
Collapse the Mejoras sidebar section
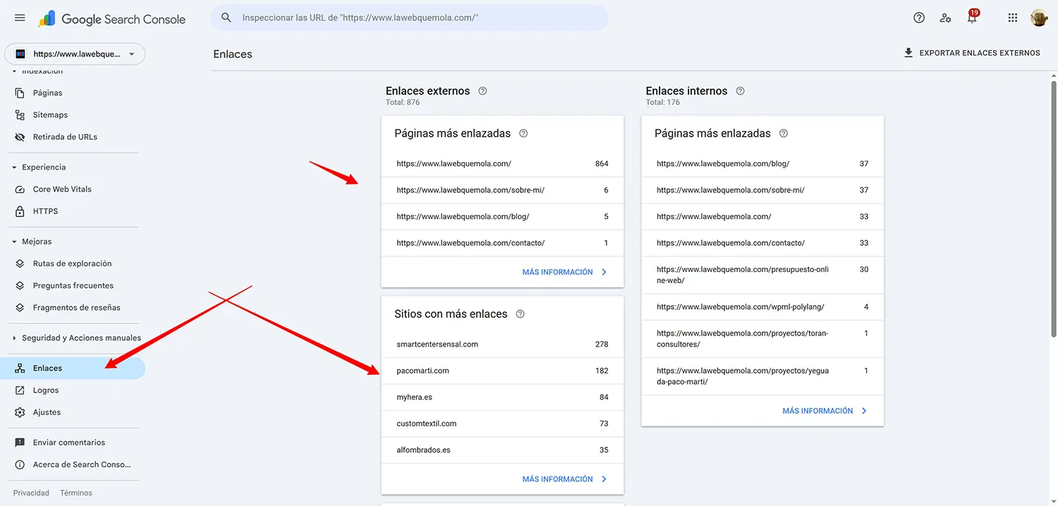(16, 241)
